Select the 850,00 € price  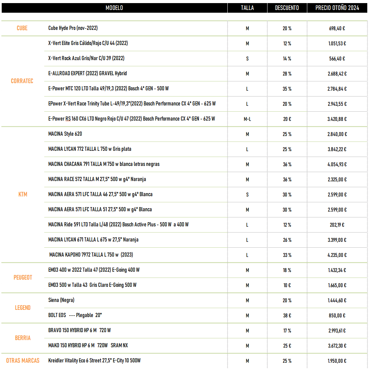pos(337,316)
